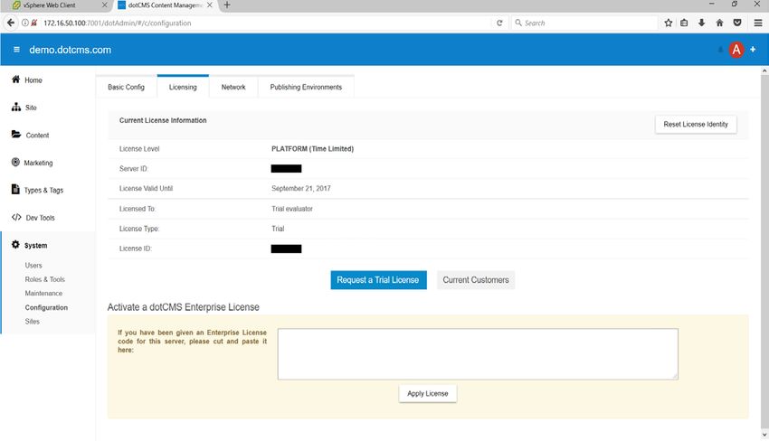The height and width of the screenshot is (441, 769).
Task: Expand the Marketing sidebar section
Action: [x=38, y=163]
